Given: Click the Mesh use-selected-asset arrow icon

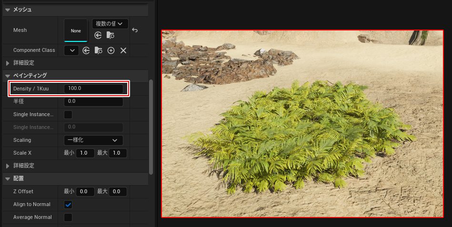Looking at the screenshot, I should click(x=98, y=35).
